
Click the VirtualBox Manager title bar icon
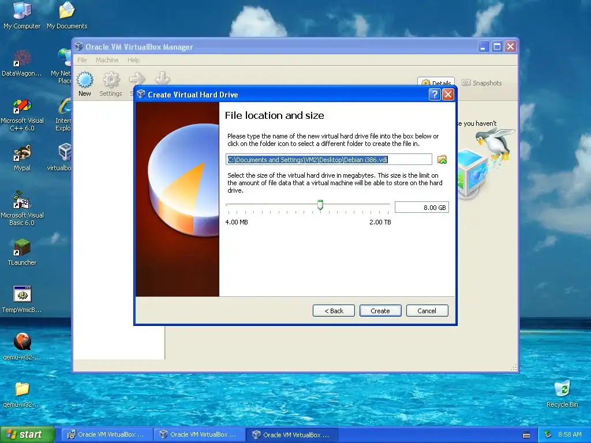coord(78,46)
